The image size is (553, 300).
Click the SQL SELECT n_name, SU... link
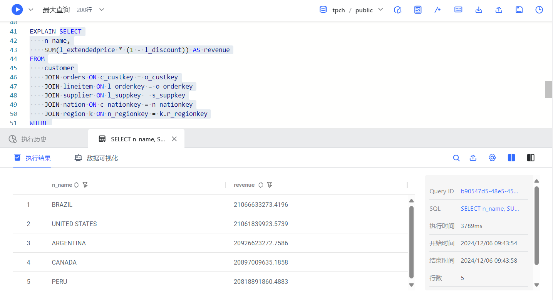[490, 208]
